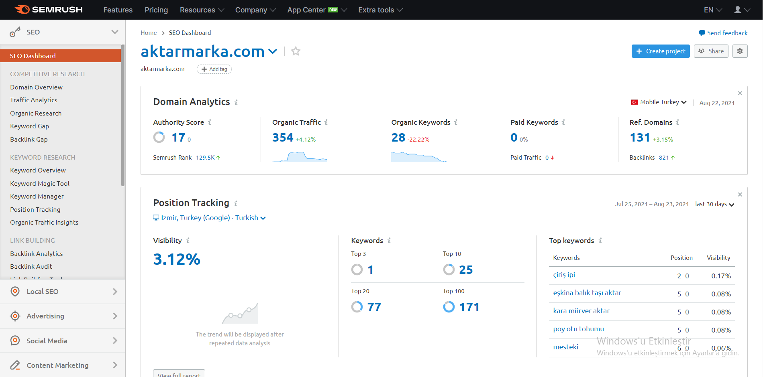Close the Domain Analytics widget
This screenshot has height=377, width=763.
(740, 93)
